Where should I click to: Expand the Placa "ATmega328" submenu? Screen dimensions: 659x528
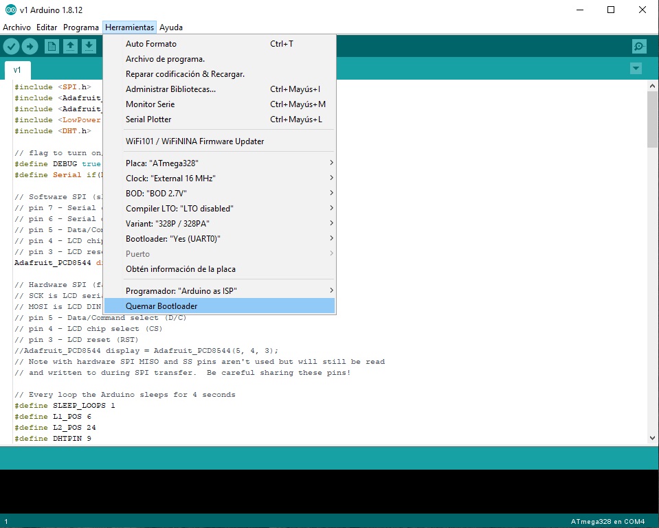[219, 163]
